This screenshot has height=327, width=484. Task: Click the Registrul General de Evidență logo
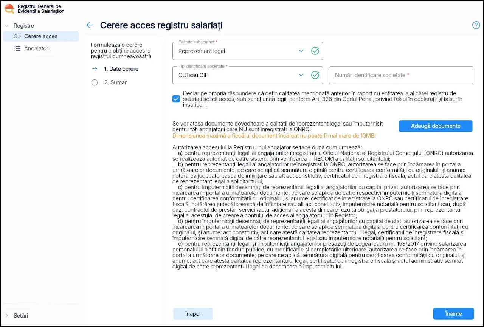point(9,9)
